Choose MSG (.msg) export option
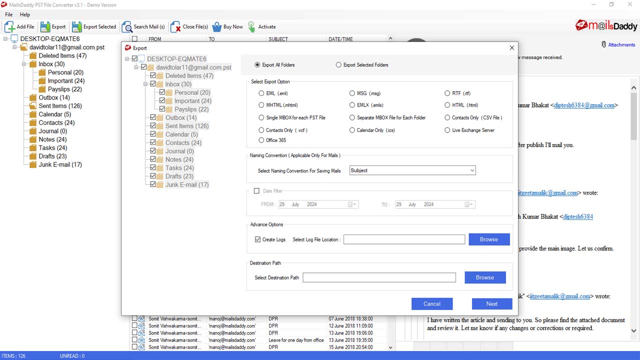 tap(352, 93)
